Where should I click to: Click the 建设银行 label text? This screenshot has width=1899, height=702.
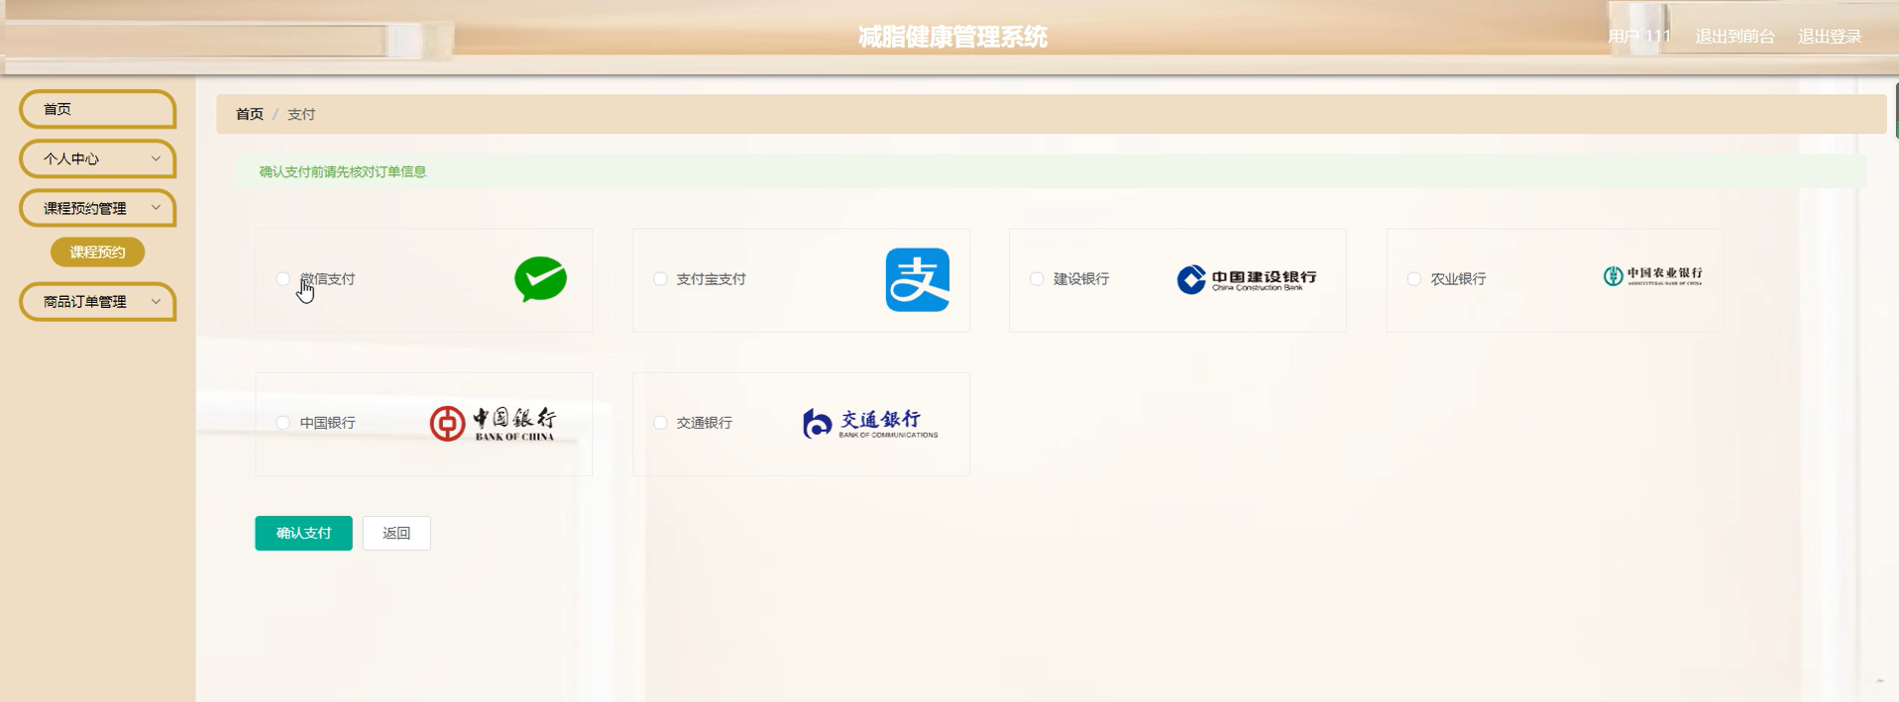pos(1081,279)
